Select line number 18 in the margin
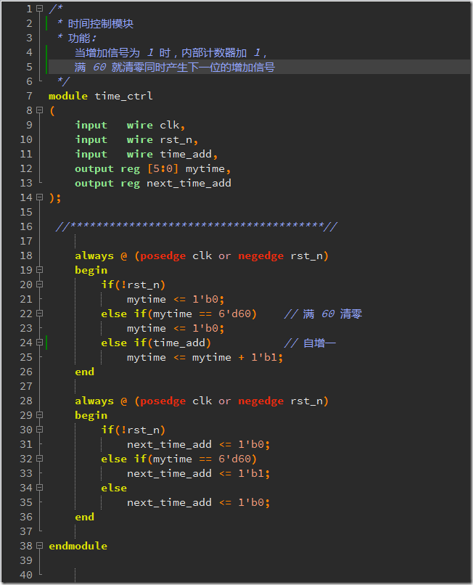This screenshot has height=585, width=473. point(26,255)
